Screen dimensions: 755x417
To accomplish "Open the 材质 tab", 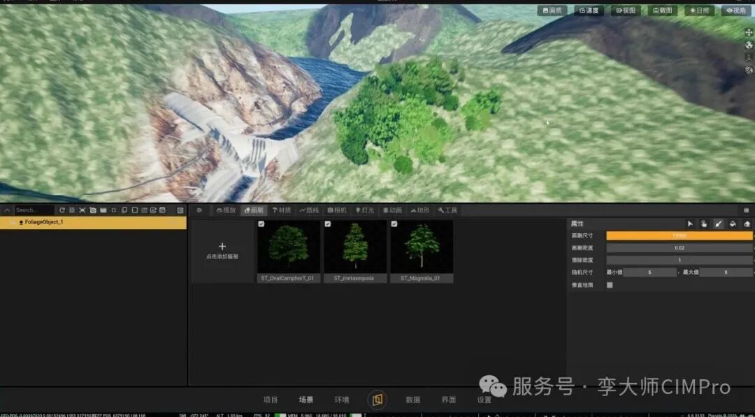I will (x=282, y=210).
